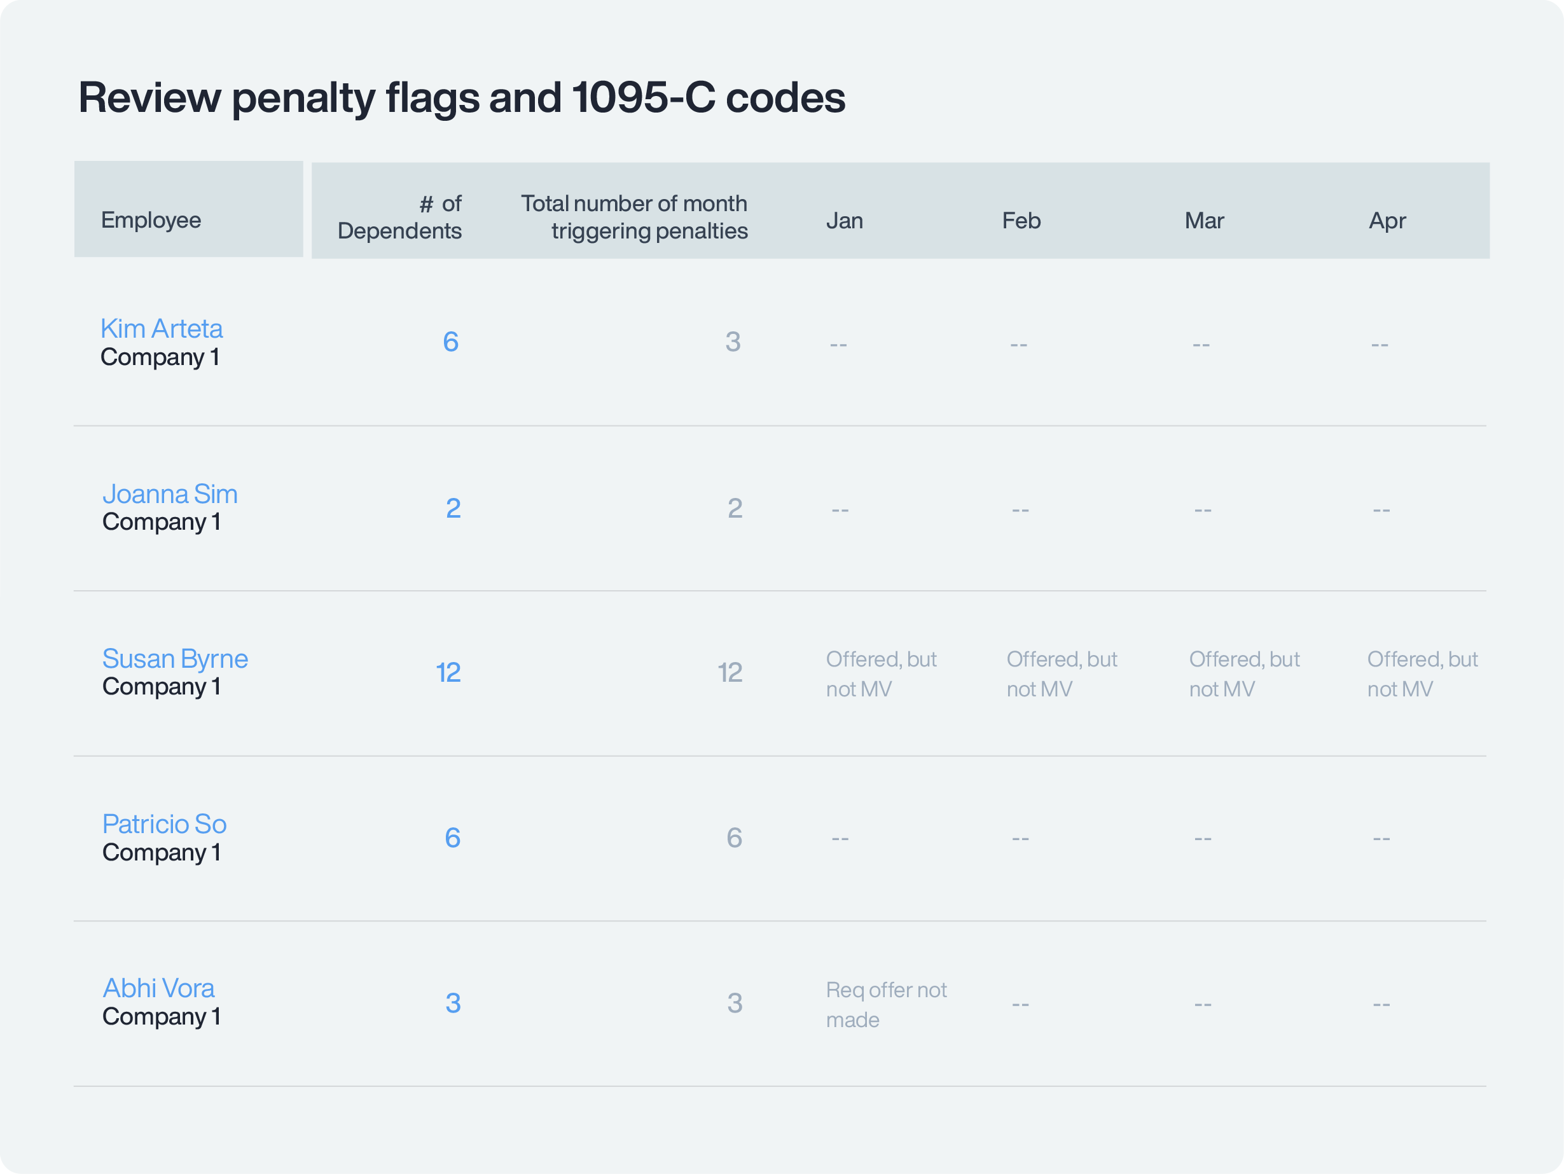Click Susan Byrne's penalty months total 12

click(730, 672)
